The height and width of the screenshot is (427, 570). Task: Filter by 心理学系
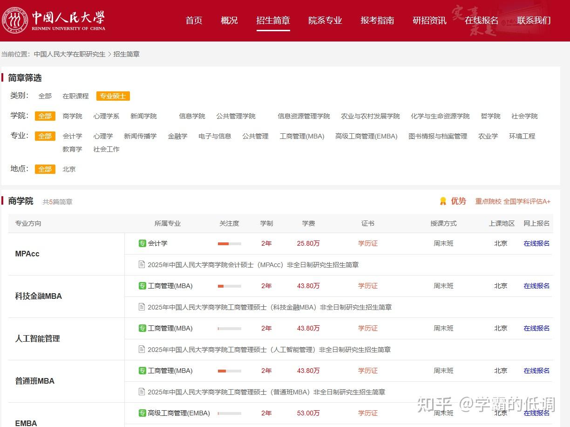click(x=106, y=116)
